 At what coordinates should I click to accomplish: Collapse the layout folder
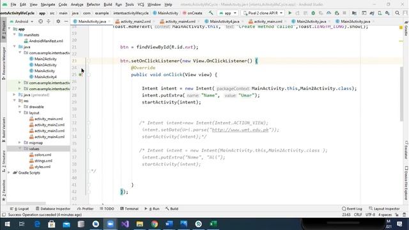pyautogui.click(x=20, y=112)
